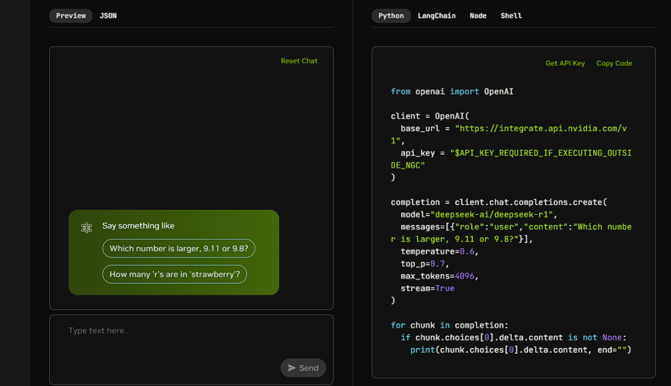671x386 pixels.
Task: Click the atom-like assistant icon in green bubble
Action: [86, 227]
